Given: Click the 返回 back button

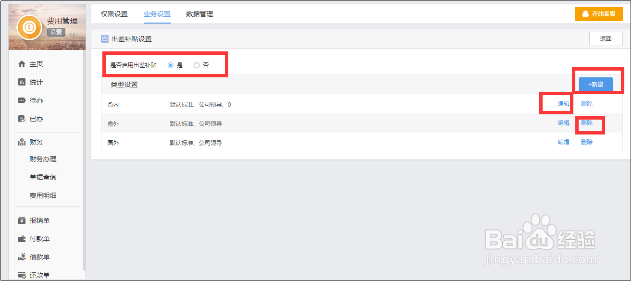Looking at the screenshot, I should click(606, 38).
